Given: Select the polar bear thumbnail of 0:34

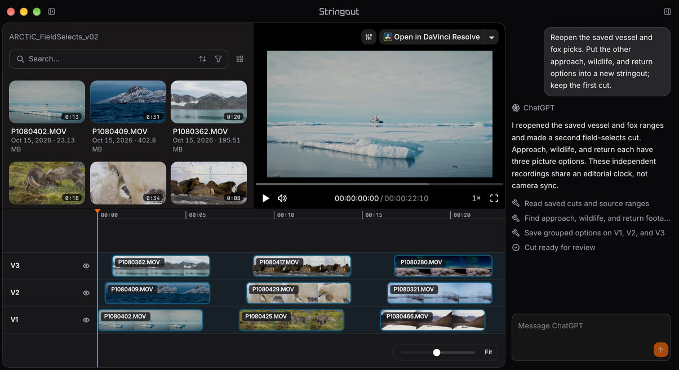Looking at the screenshot, I should point(128,183).
